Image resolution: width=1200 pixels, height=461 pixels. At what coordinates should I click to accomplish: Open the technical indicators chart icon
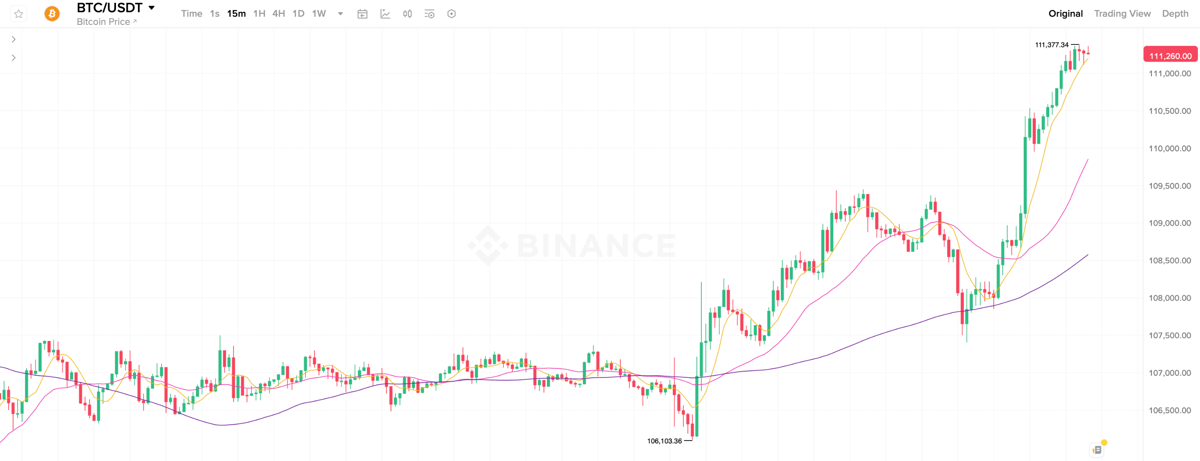[385, 14]
